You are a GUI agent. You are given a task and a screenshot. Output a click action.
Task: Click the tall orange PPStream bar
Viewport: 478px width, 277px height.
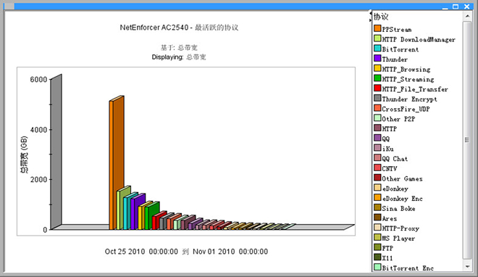(117, 163)
